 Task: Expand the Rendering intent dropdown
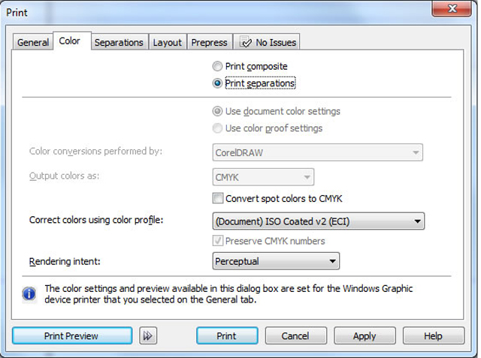[x=276, y=261]
